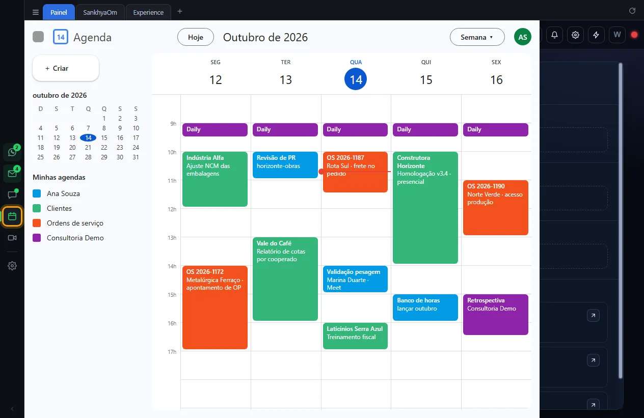Open the Revisão de PR event
The image size is (644, 418).
click(285, 165)
